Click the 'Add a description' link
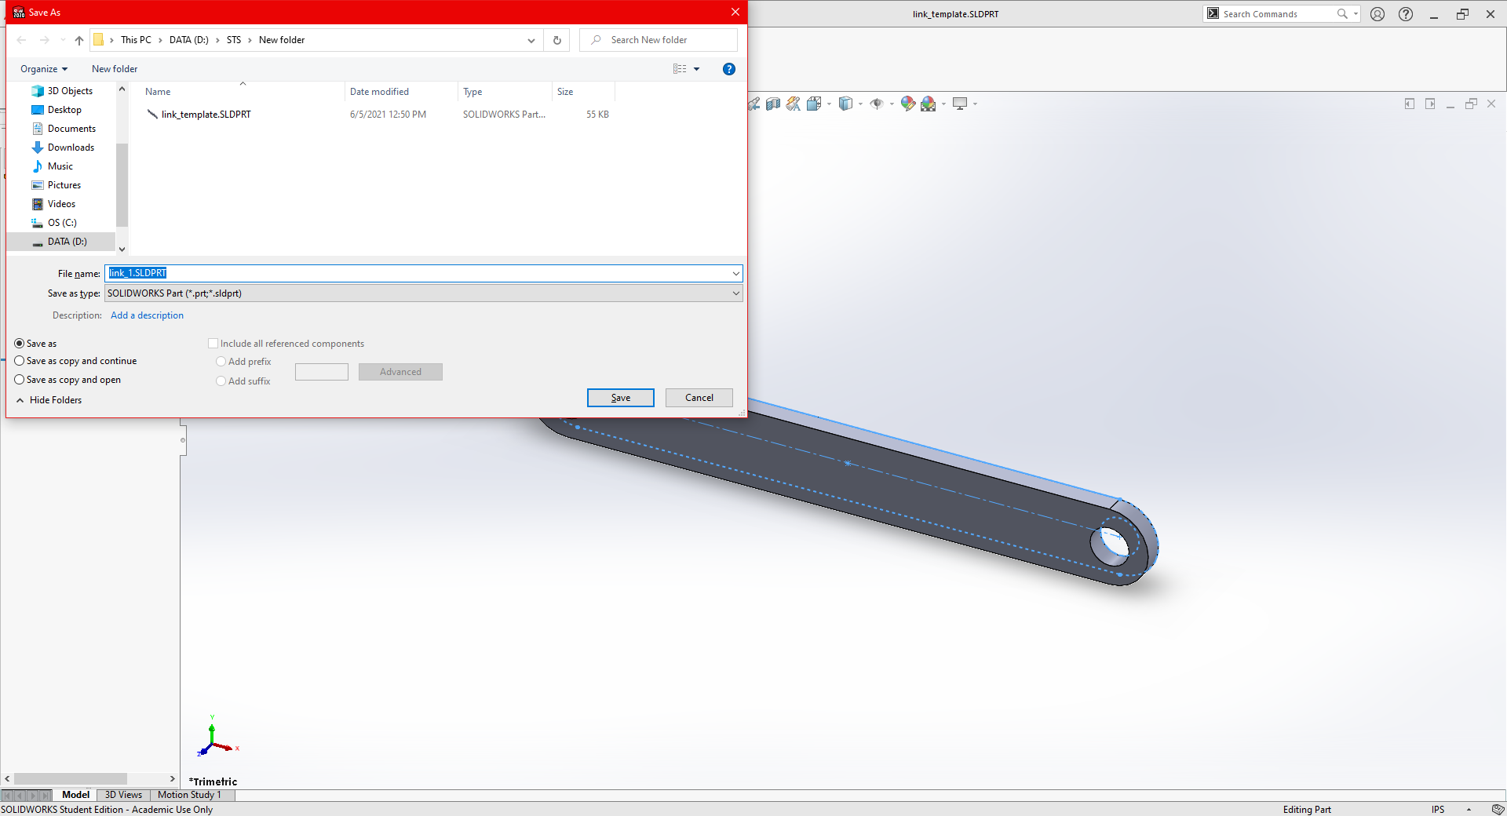Screen dimensions: 1507x816 (147, 315)
